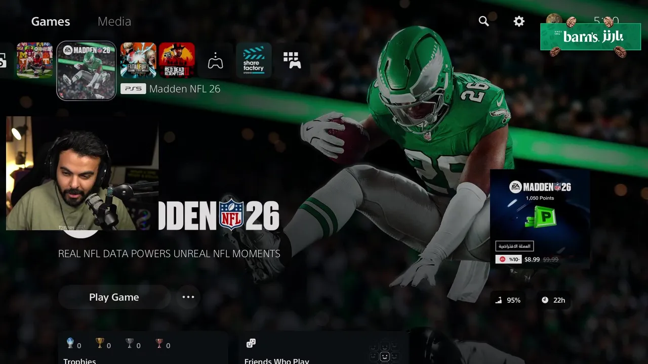
Task: Click the Friends Who Play dice icon
Action: (251, 344)
